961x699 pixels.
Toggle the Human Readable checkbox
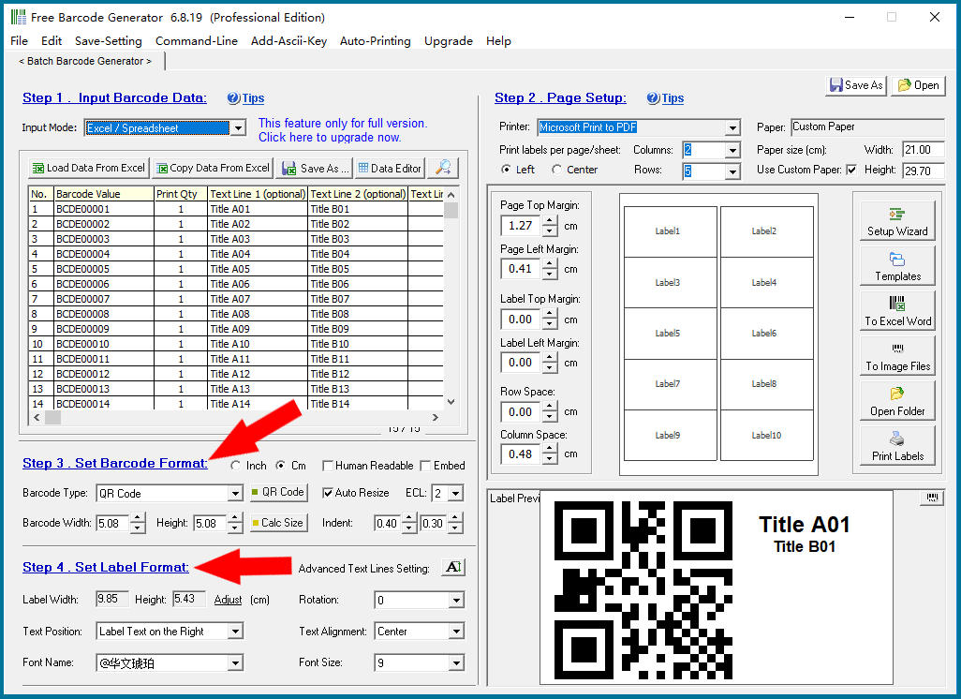[x=328, y=466]
